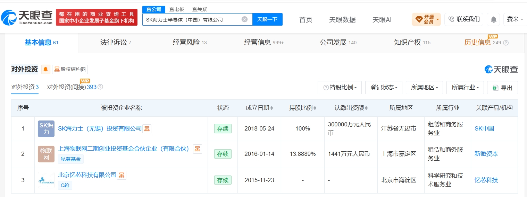This screenshot has height=197, width=527.
Task: Expand the 登记状态 filter dropdown
Action: 384,88
